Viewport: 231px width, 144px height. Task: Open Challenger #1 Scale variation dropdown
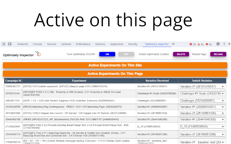pyautogui.click(x=202, y=94)
